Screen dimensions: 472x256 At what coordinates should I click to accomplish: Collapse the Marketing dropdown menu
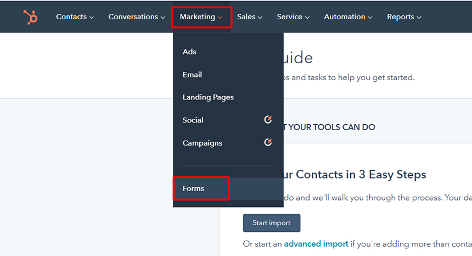click(201, 17)
